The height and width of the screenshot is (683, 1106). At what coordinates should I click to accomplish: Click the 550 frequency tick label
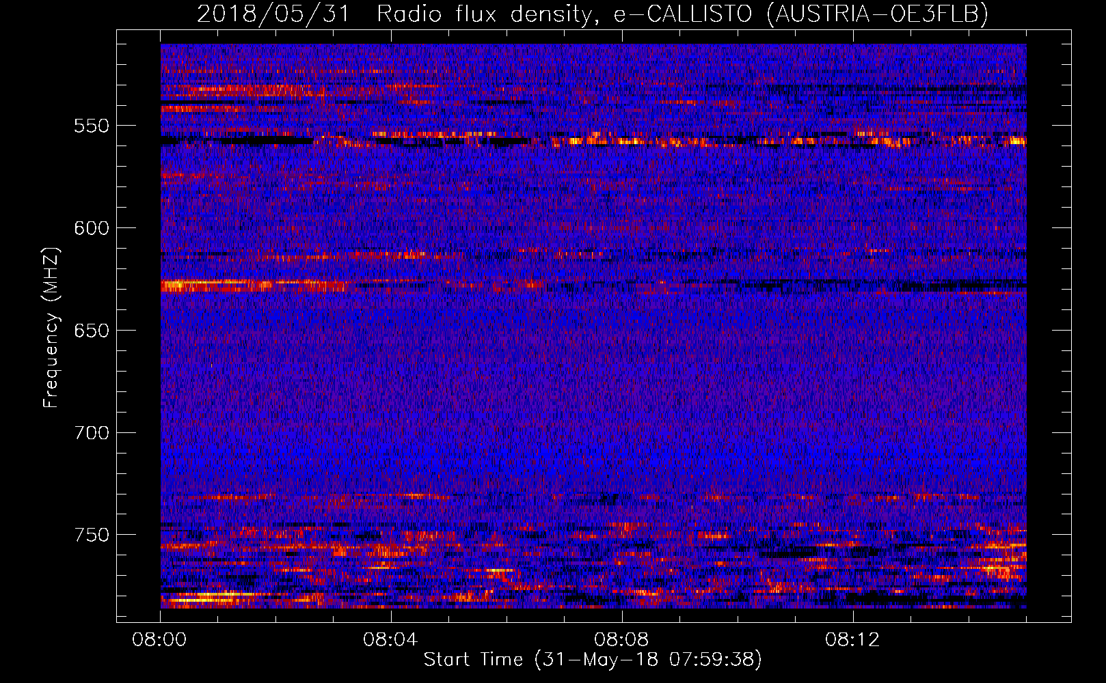click(92, 126)
